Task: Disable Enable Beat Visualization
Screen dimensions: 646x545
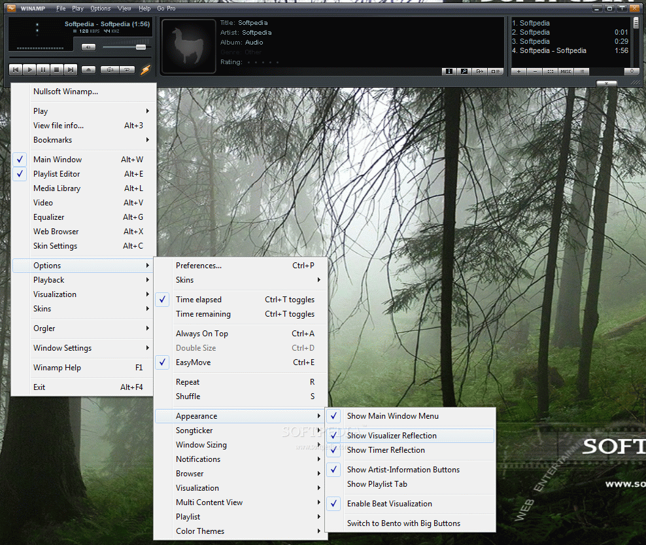Action: click(411, 504)
